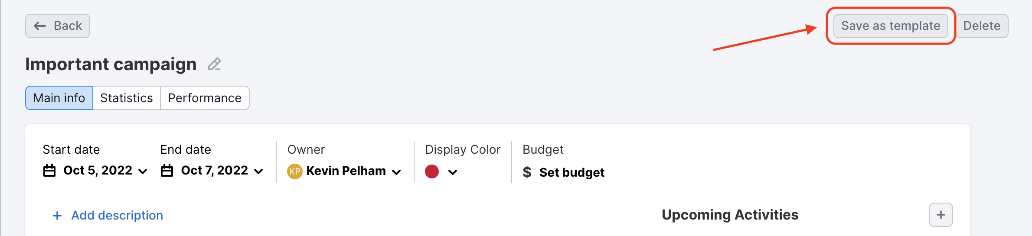The width and height of the screenshot is (1032, 236).
Task: Click the pencil icon to rename campaign
Action: [x=215, y=64]
